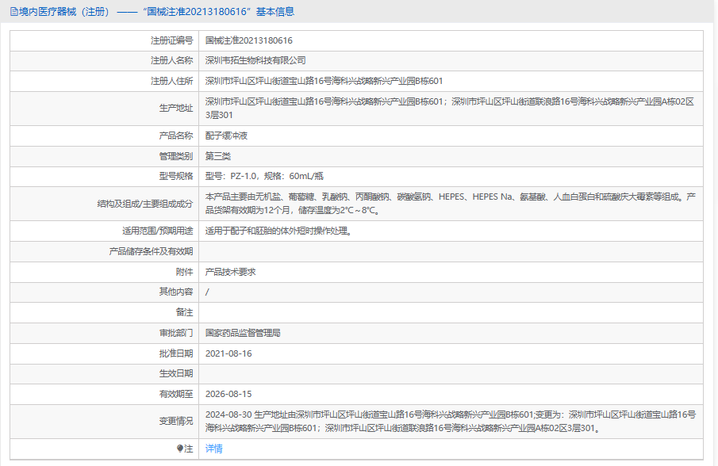Click the 第三类 management category value
718x466 pixels.
[x=218, y=156]
